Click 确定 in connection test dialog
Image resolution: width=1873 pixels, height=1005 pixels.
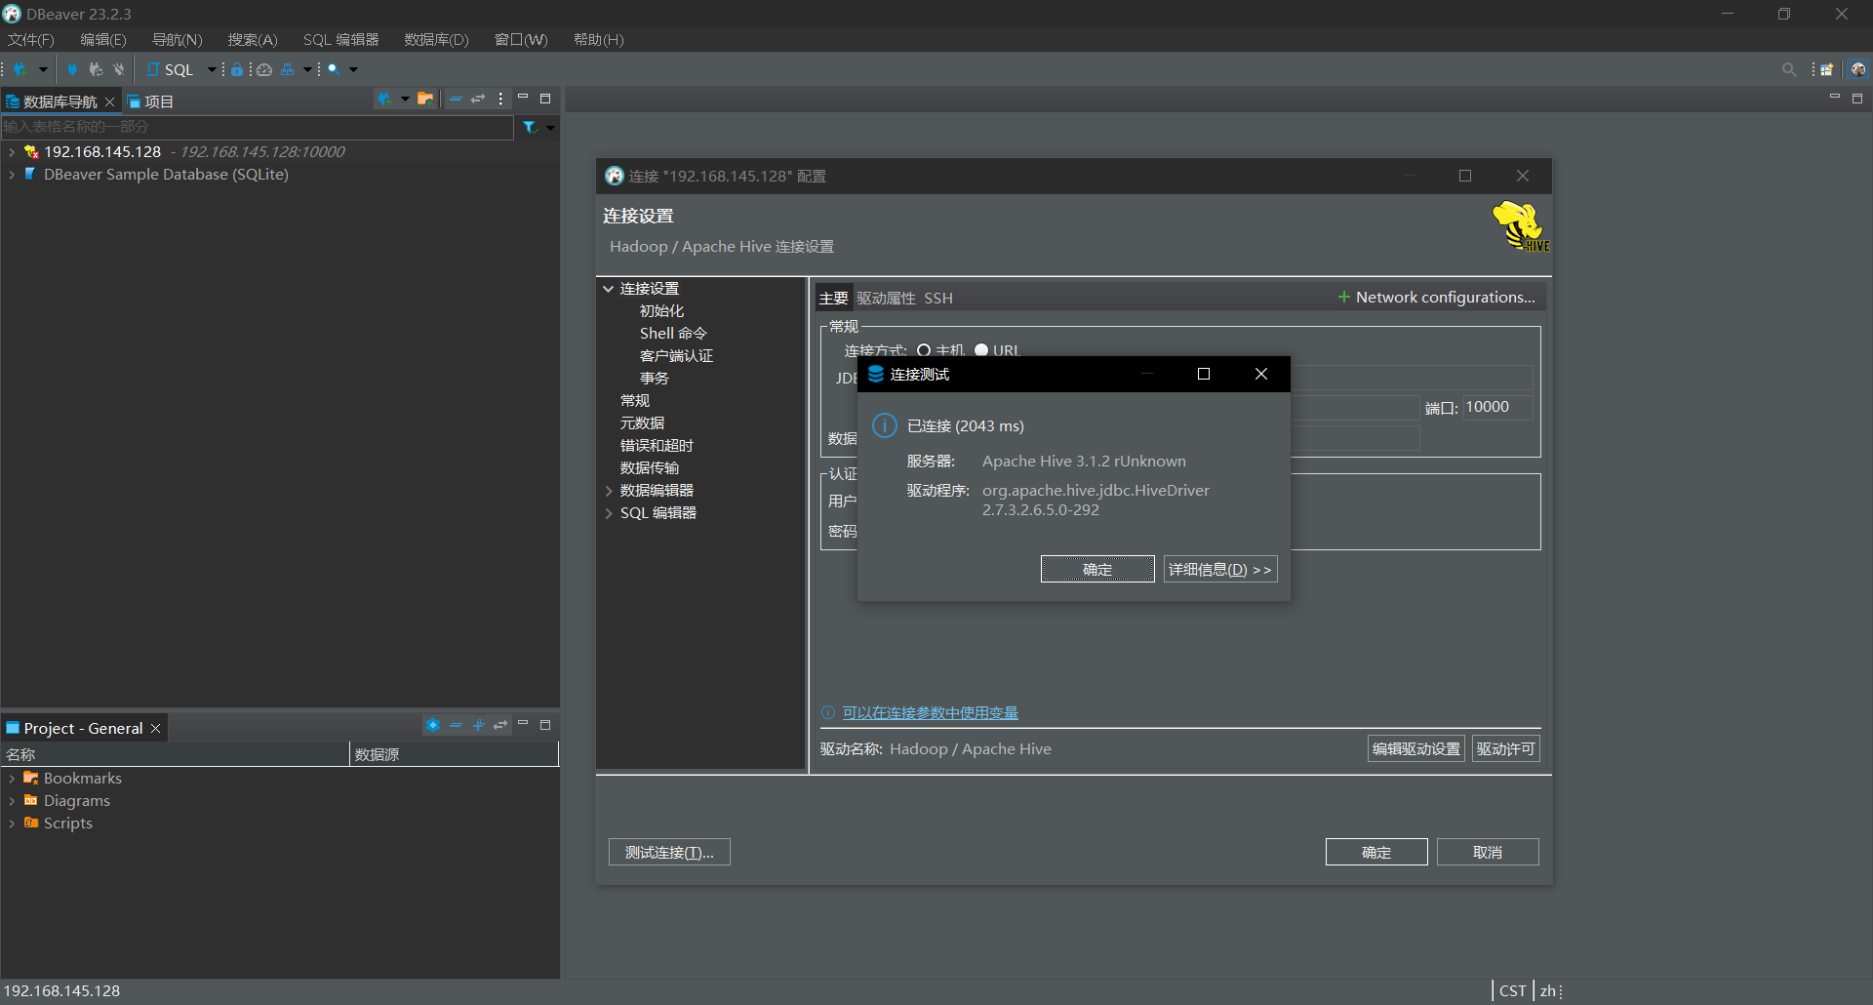pos(1097,570)
